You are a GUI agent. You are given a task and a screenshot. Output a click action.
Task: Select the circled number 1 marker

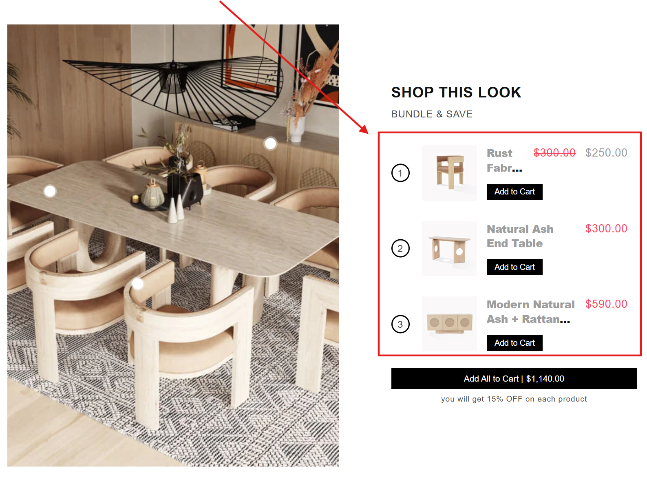click(400, 173)
